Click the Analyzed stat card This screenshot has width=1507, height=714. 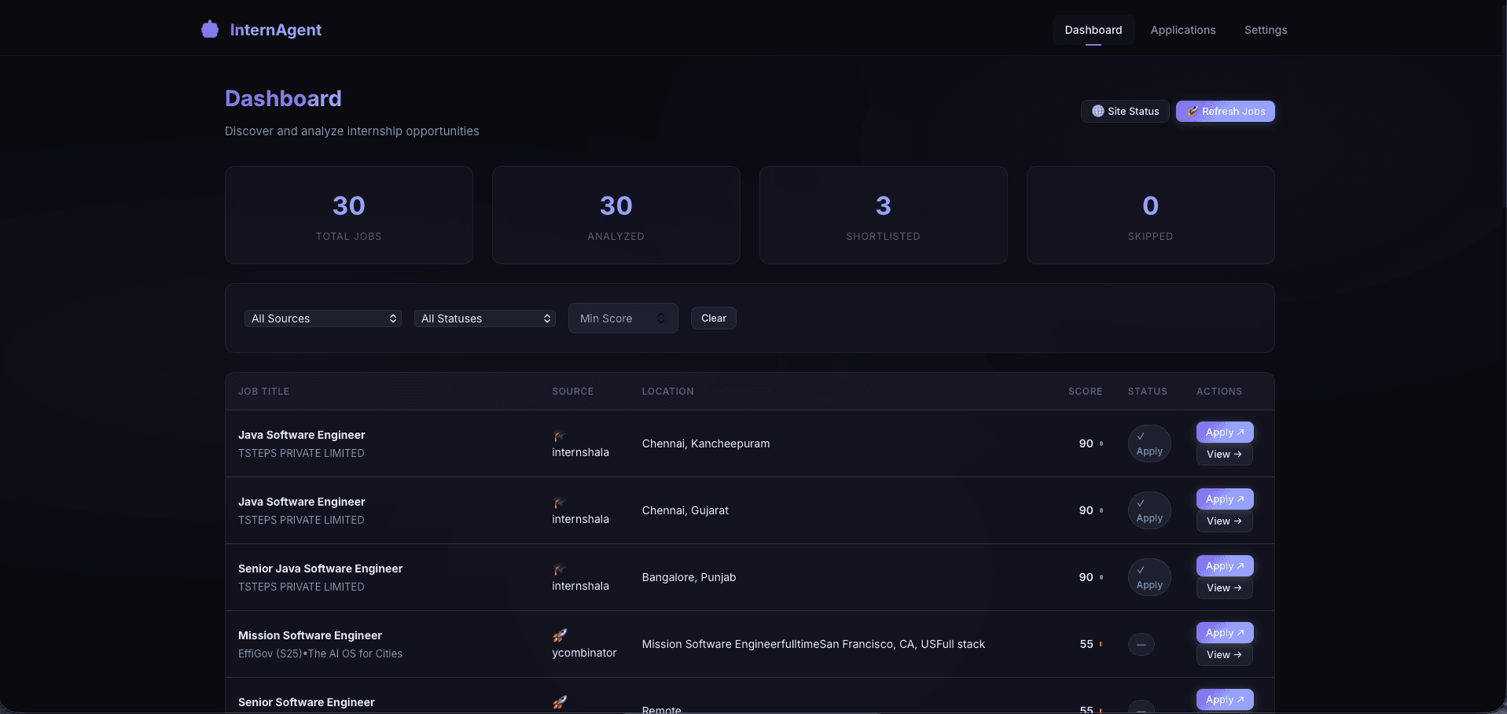pos(616,215)
